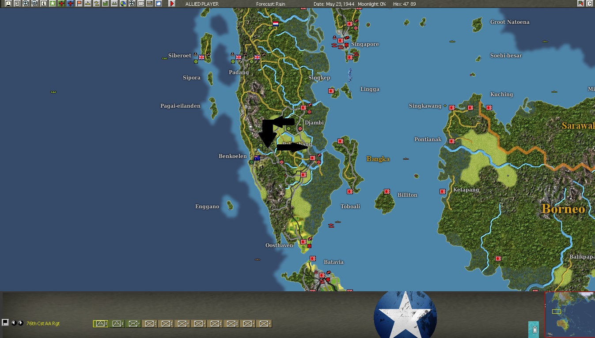Screen dimensions: 595x338
Task: Click the large Borneo map label
Action: click(x=563, y=209)
